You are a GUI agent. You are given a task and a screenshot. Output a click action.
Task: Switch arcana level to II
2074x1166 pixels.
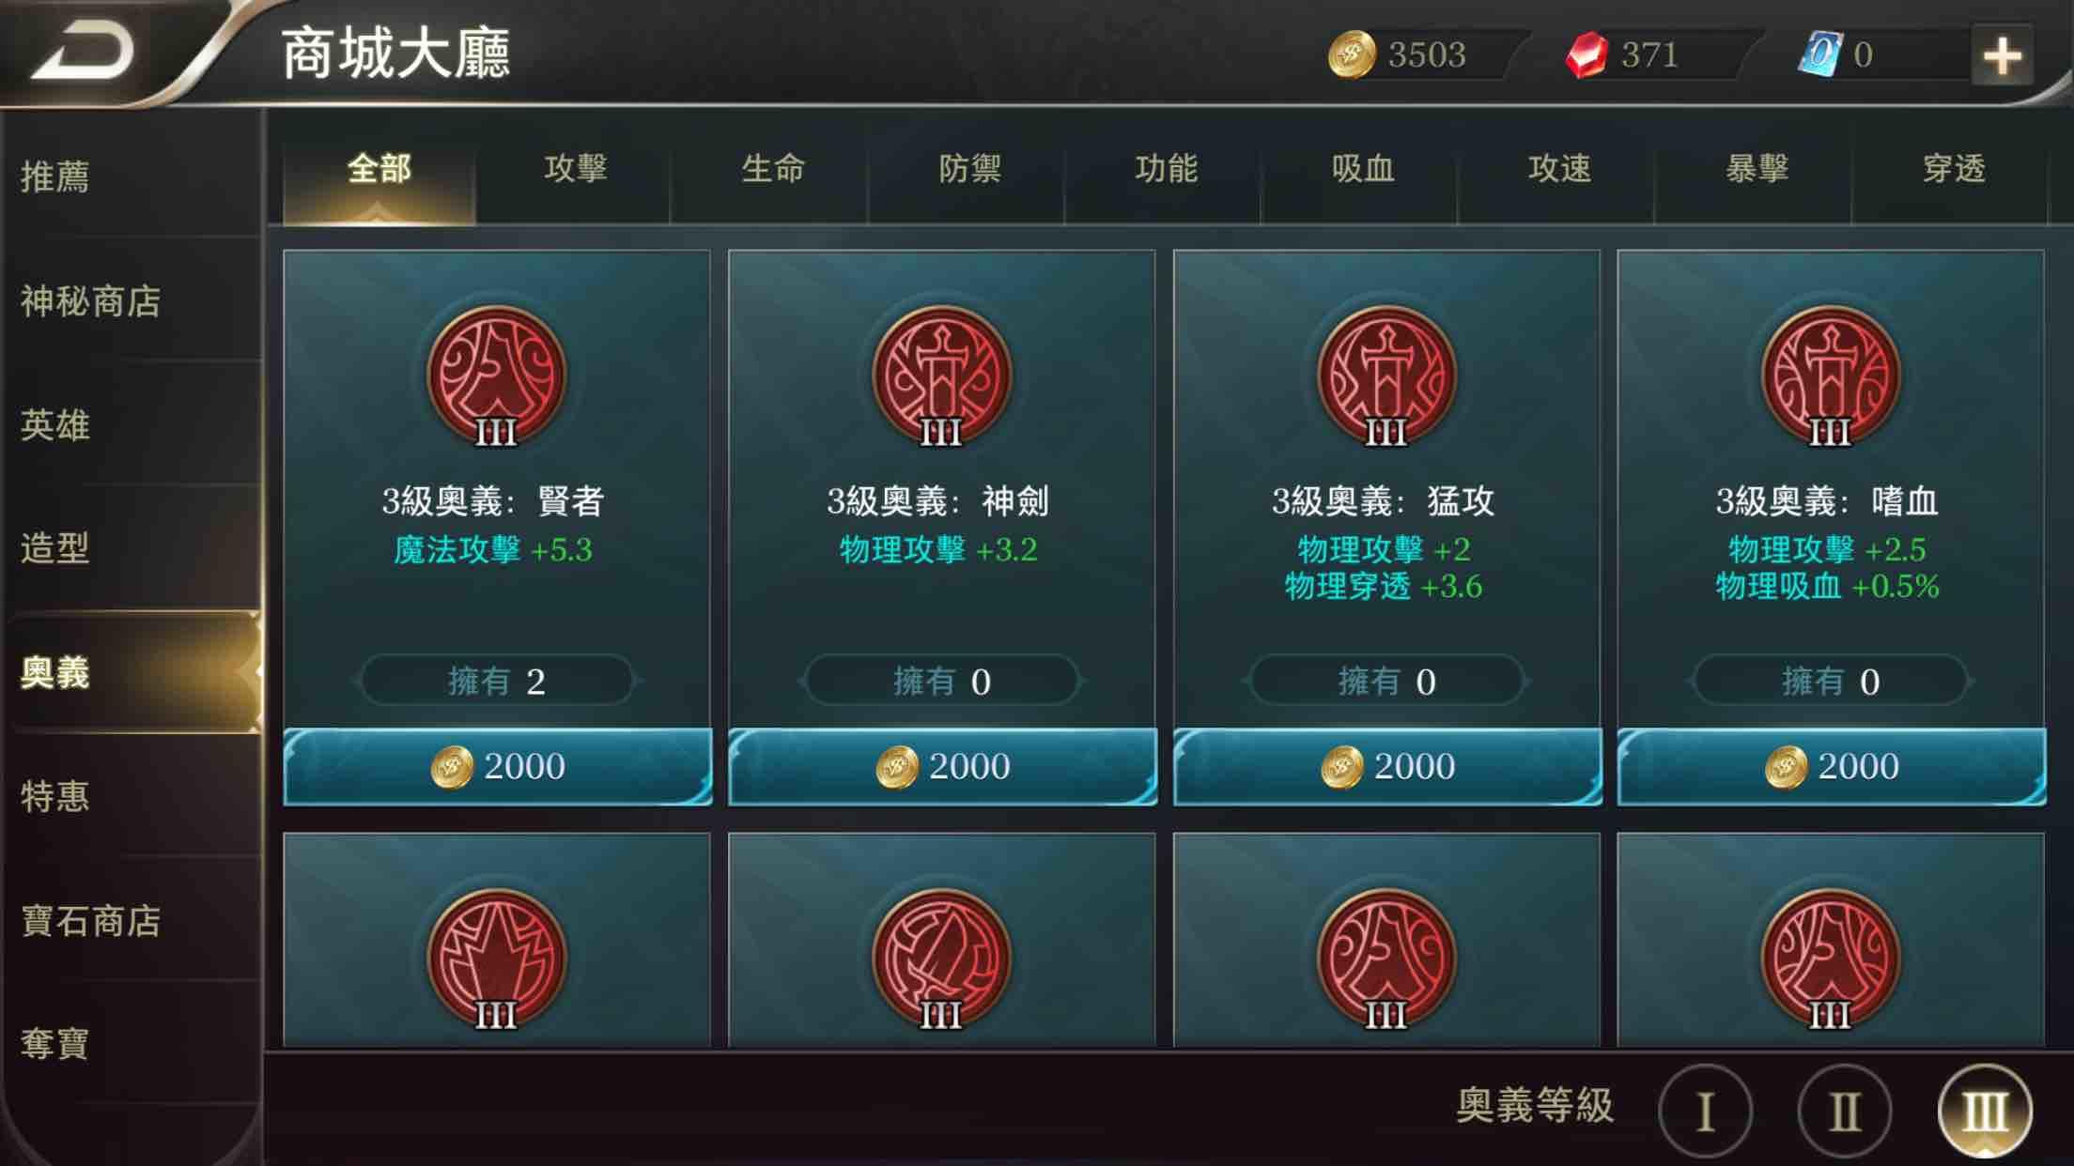pyautogui.click(x=1844, y=1112)
